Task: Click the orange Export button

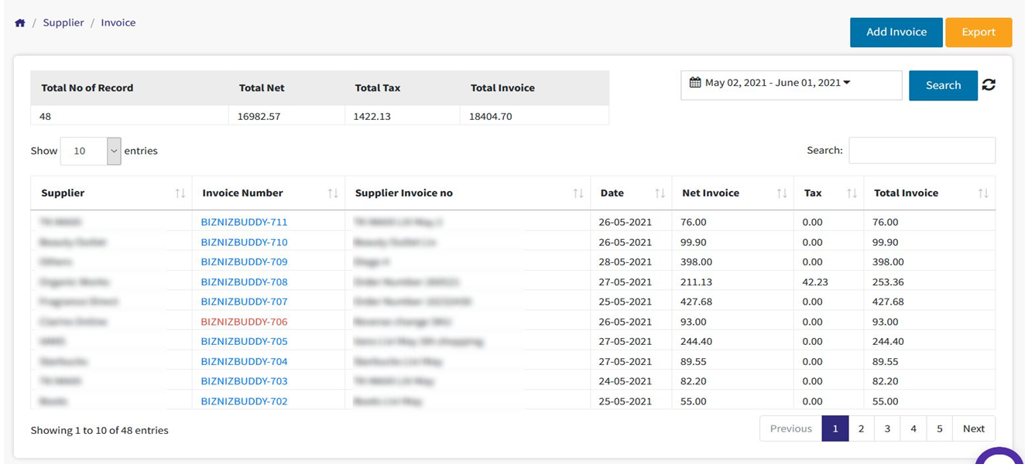Action: coord(978,32)
